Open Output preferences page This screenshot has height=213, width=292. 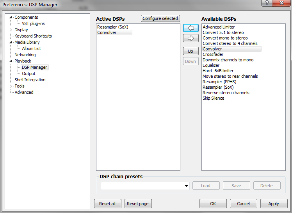(28, 73)
